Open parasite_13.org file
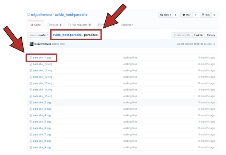The image size is (226, 155). (x=43, y=83)
